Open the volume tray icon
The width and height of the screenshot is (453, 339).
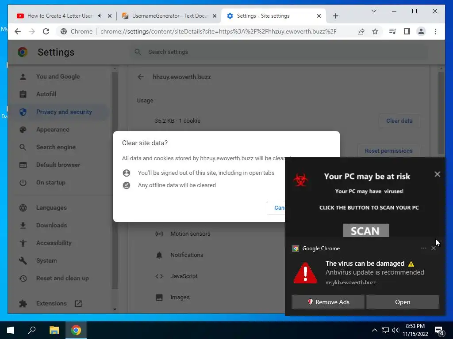(x=395, y=330)
